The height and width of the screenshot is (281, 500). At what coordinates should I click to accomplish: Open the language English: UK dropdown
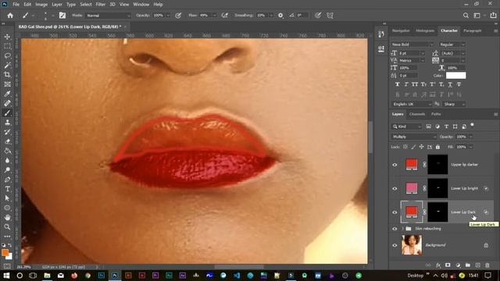pyautogui.click(x=412, y=104)
